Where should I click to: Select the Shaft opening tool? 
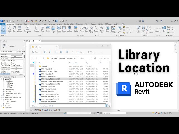click(143, 29)
